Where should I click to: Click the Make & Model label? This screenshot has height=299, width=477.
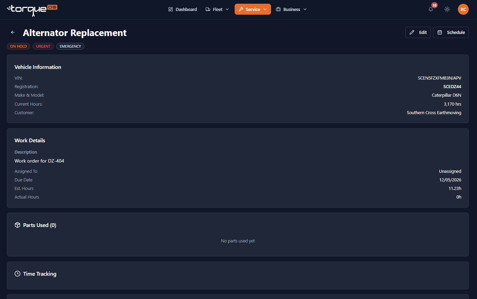29,95
